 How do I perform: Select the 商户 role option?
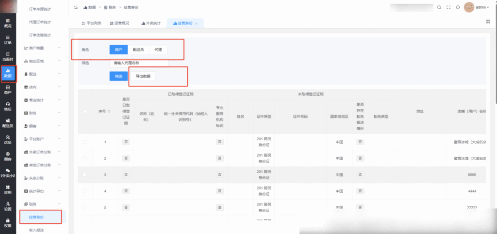[118, 50]
